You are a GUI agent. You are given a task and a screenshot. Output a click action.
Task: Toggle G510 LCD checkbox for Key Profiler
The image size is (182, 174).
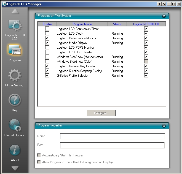[146, 66]
